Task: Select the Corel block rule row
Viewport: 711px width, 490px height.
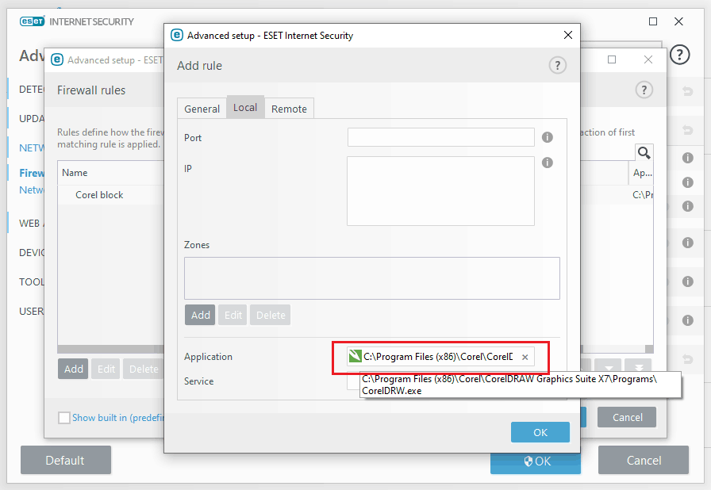Action: 112,195
